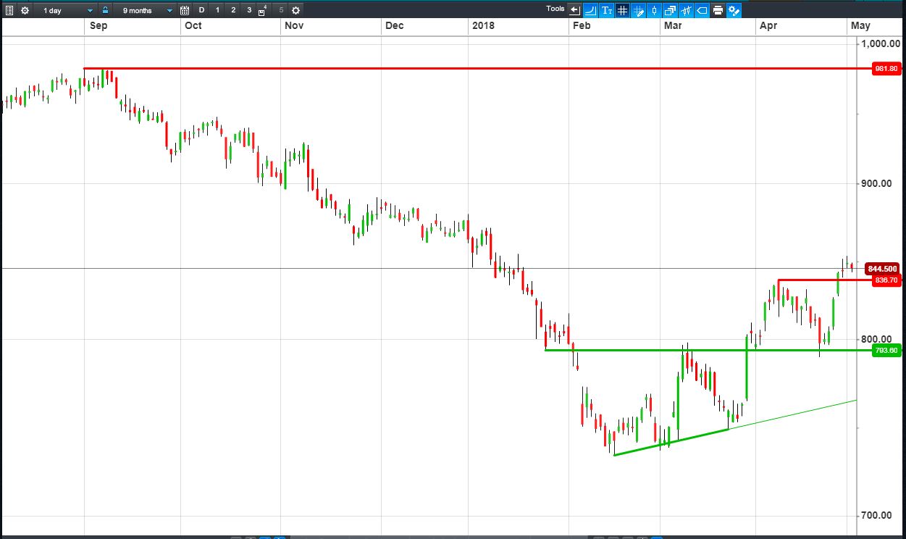
Task: Open chart settings gear beside the list icon
Action: (25, 10)
